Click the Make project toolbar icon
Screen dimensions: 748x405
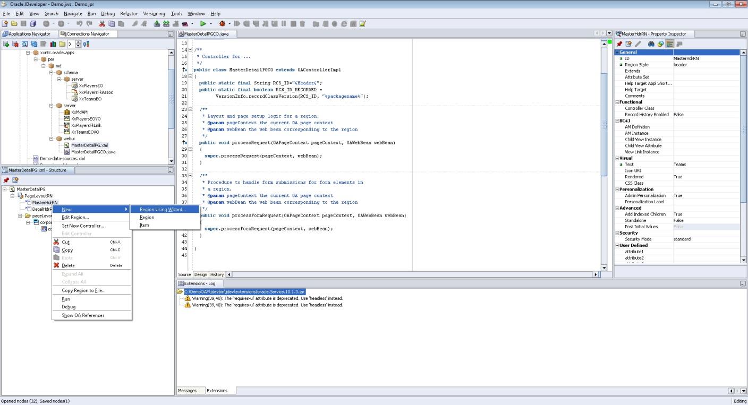(x=157, y=24)
